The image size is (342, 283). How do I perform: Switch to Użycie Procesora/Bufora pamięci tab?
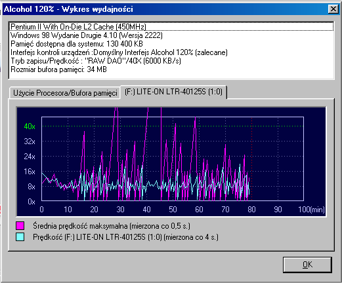[65, 93]
